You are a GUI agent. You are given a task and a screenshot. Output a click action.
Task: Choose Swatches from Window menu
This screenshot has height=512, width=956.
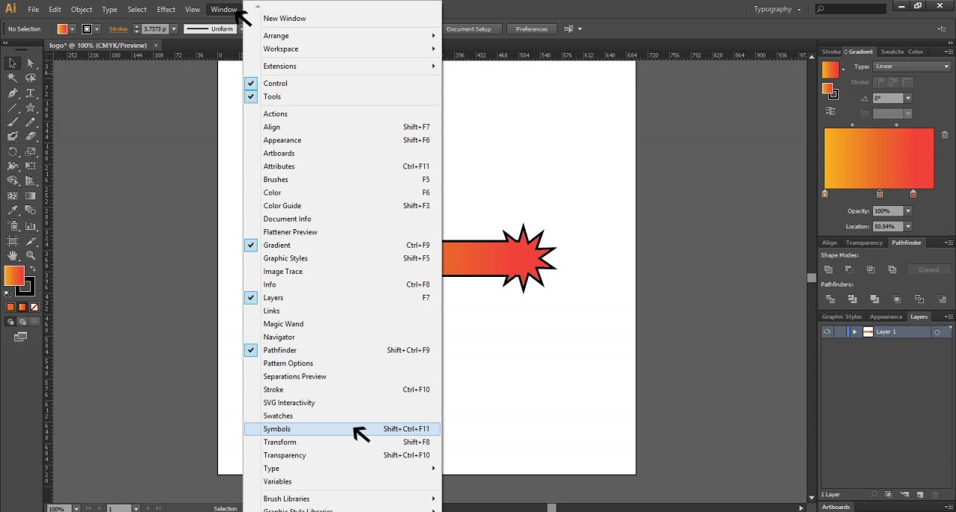pos(342,416)
